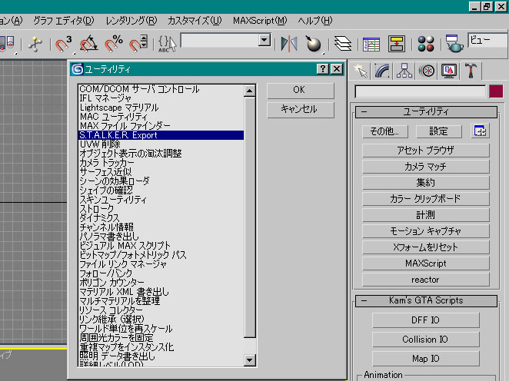509x381 pixels.
Task: Click the カラー クリップボード button
Action: (425, 198)
